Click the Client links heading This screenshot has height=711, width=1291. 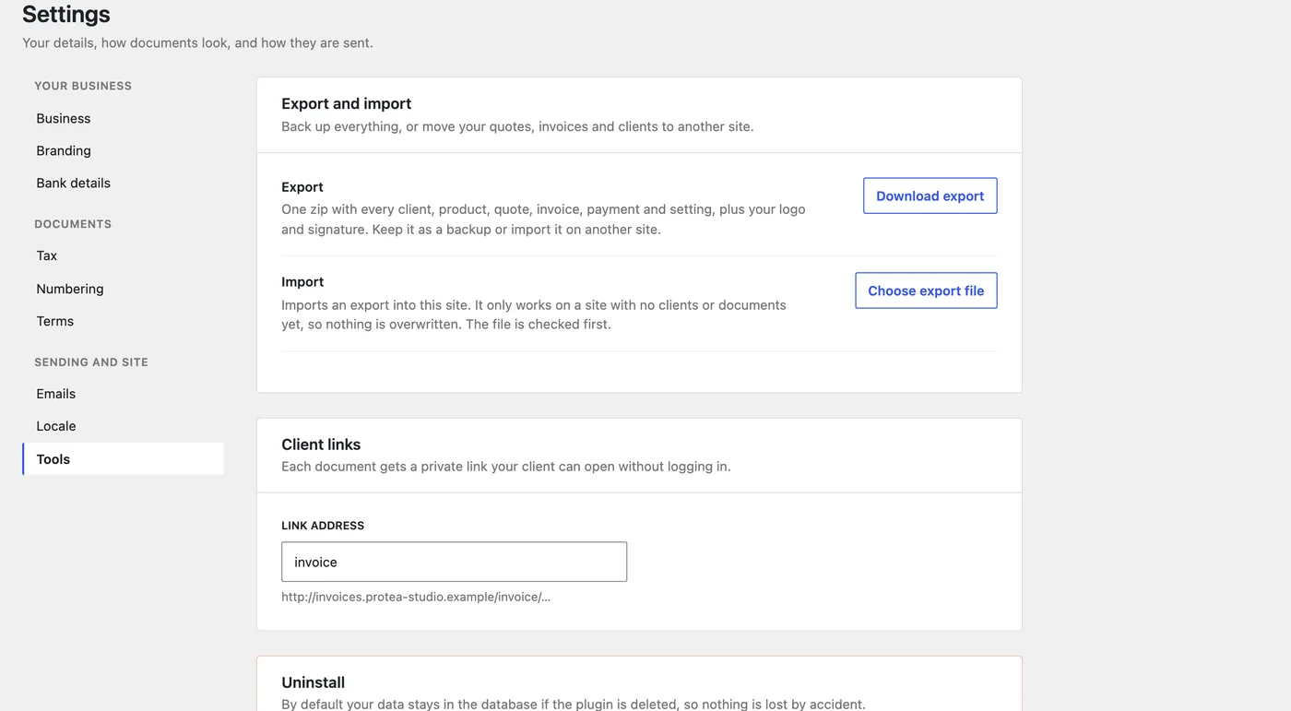tap(321, 444)
